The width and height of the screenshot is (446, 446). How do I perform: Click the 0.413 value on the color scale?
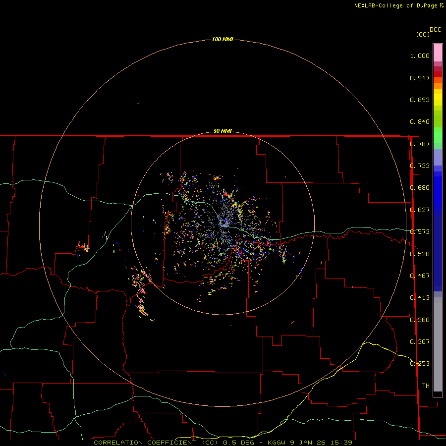(420, 298)
